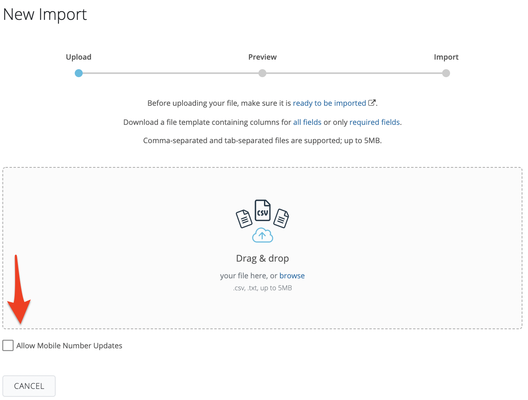Click the CSV file icon in drop zone
The width and height of the screenshot is (528, 400).
coord(262,210)
